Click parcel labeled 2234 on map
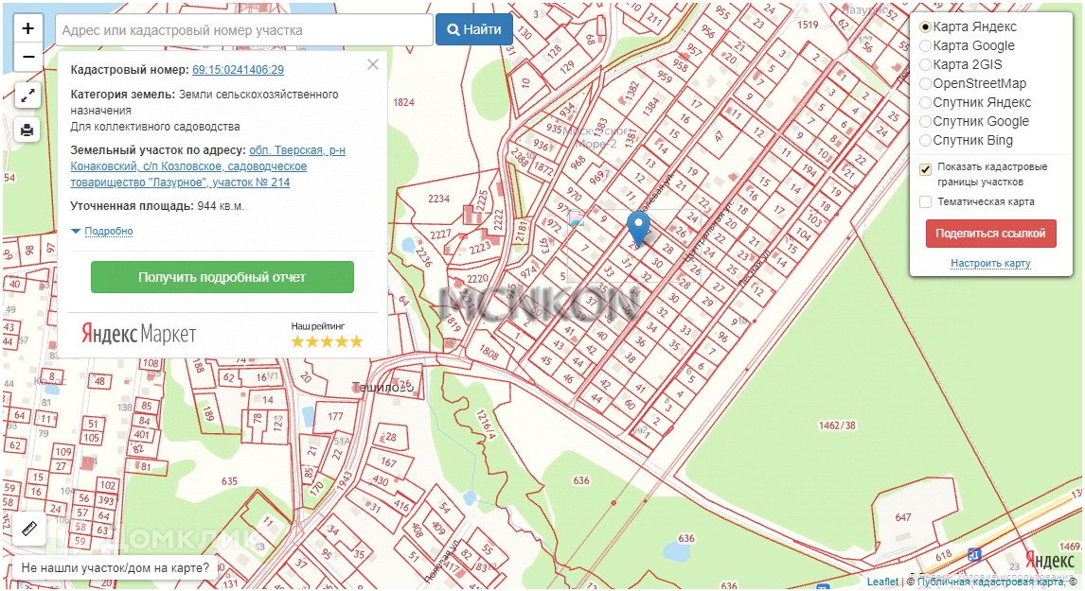 [x=438, y=200]
